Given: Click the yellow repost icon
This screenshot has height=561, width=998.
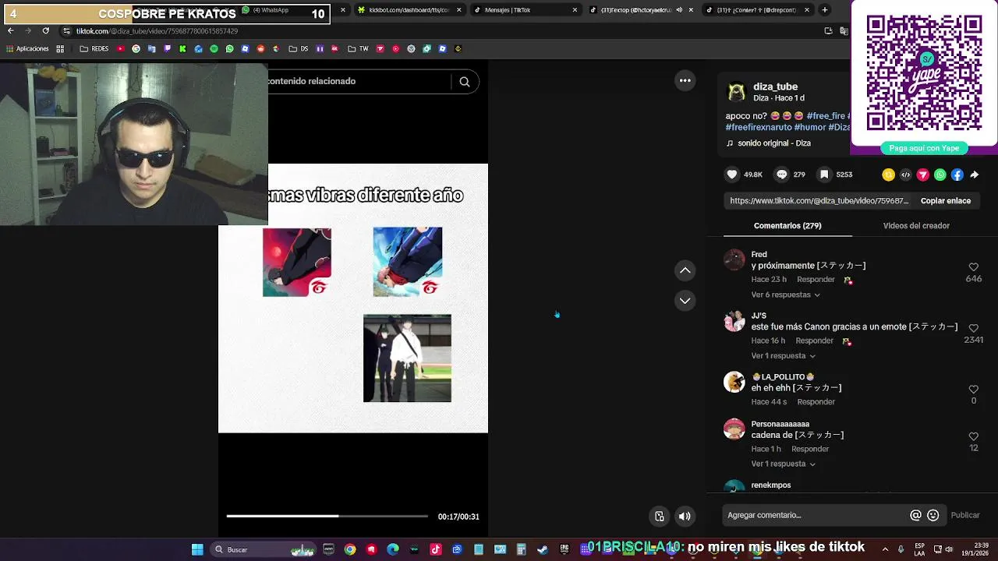Looking at the screenshot, I should [x=888, y=175].
